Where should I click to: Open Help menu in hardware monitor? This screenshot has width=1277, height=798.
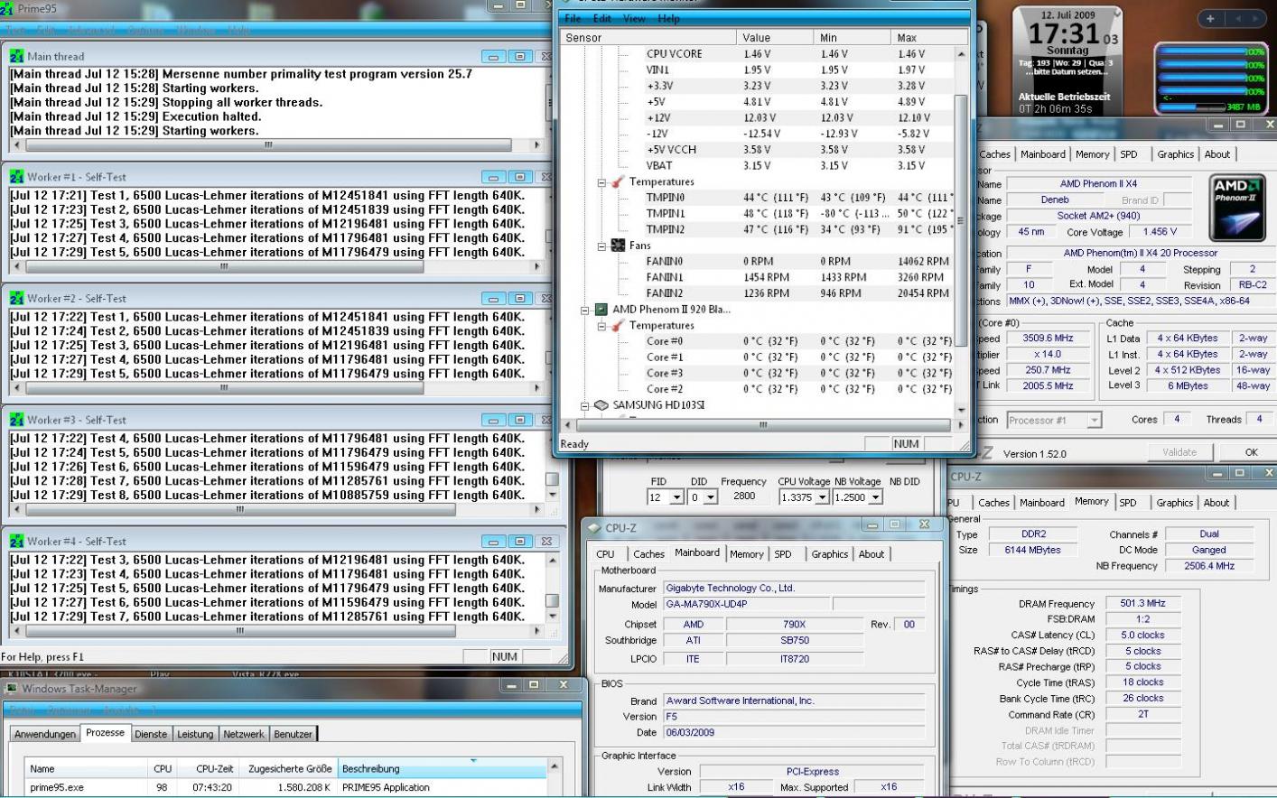pyautogui.click(x=669, y=18)
